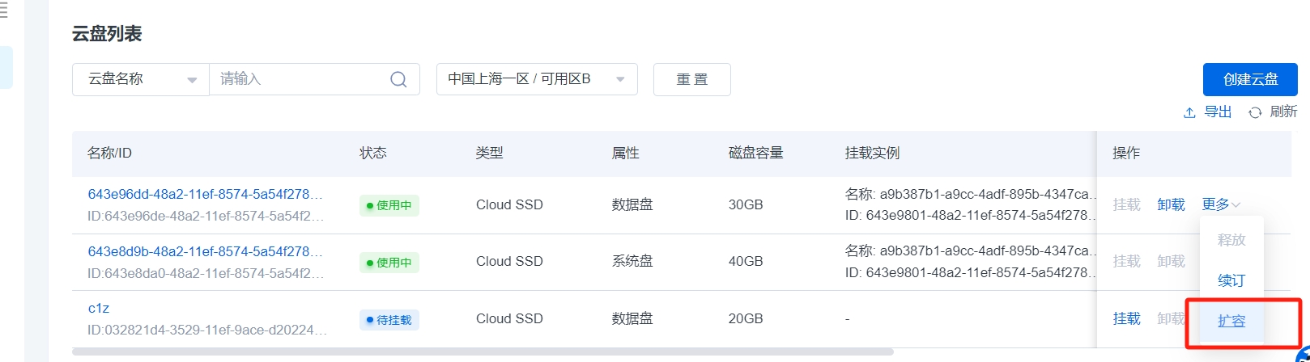
Task: Open disk link 643e96dd-48a2-11ef
Action: (205, 194)
